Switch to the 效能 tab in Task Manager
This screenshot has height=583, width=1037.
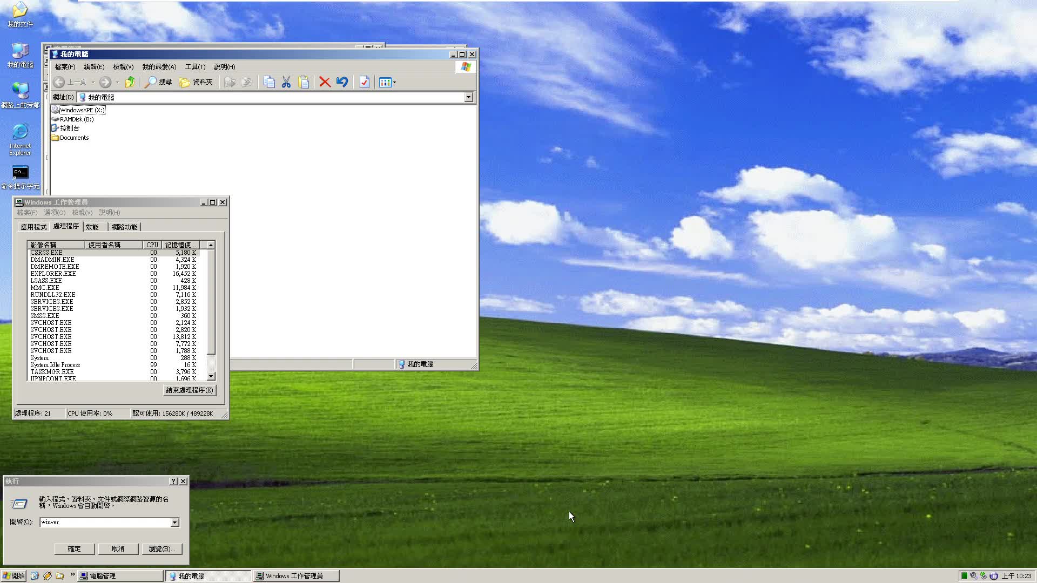pos(92,226)
